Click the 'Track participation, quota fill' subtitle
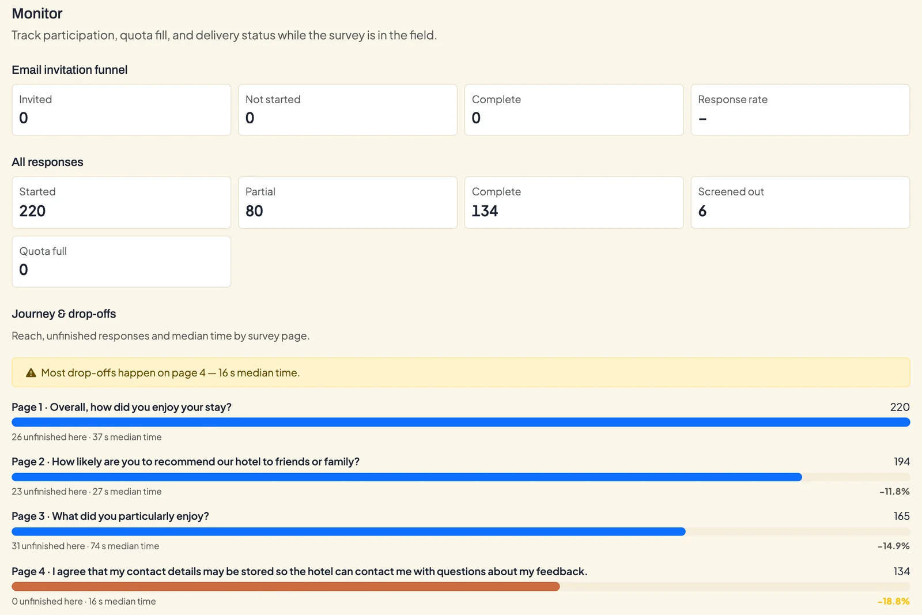The image size is (922, 615). point(224,36)
